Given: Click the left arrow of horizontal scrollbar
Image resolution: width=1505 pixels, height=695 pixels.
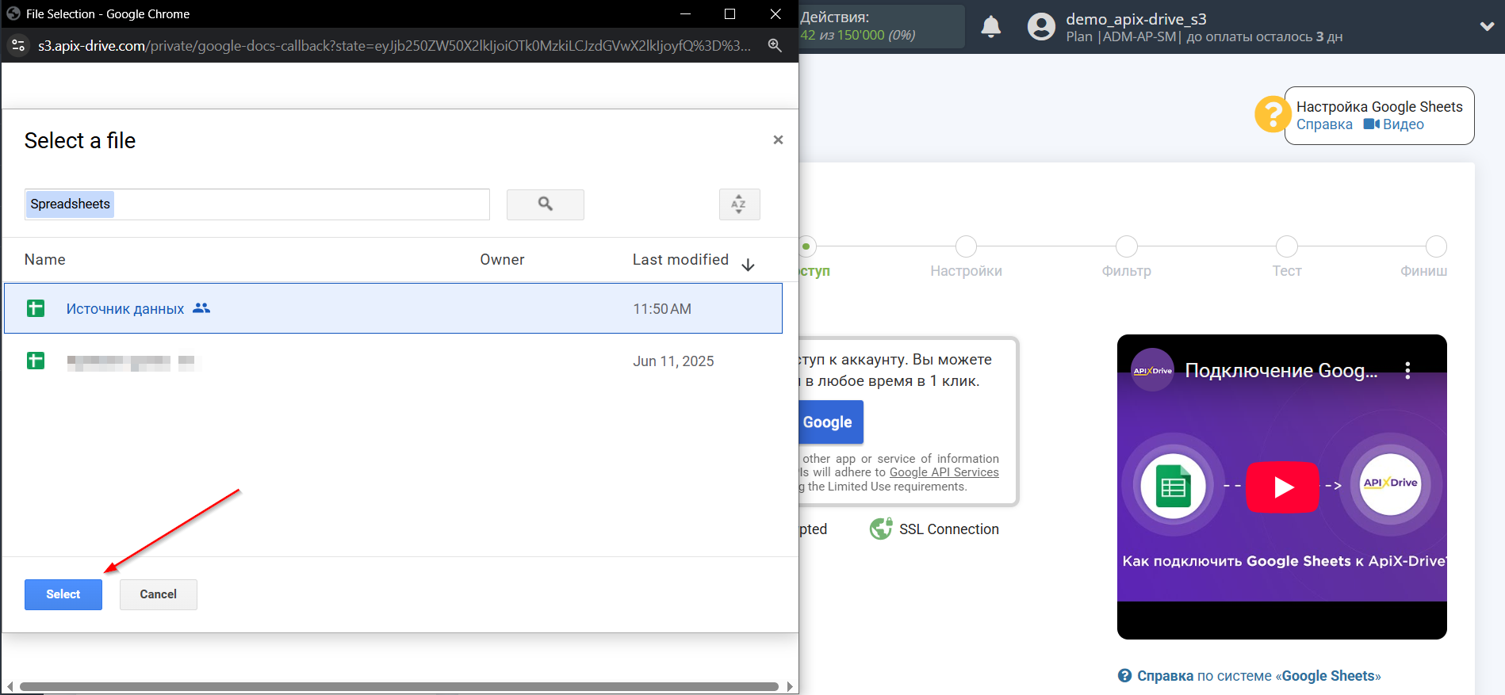Looking at the screenshot, I should 10,686.
